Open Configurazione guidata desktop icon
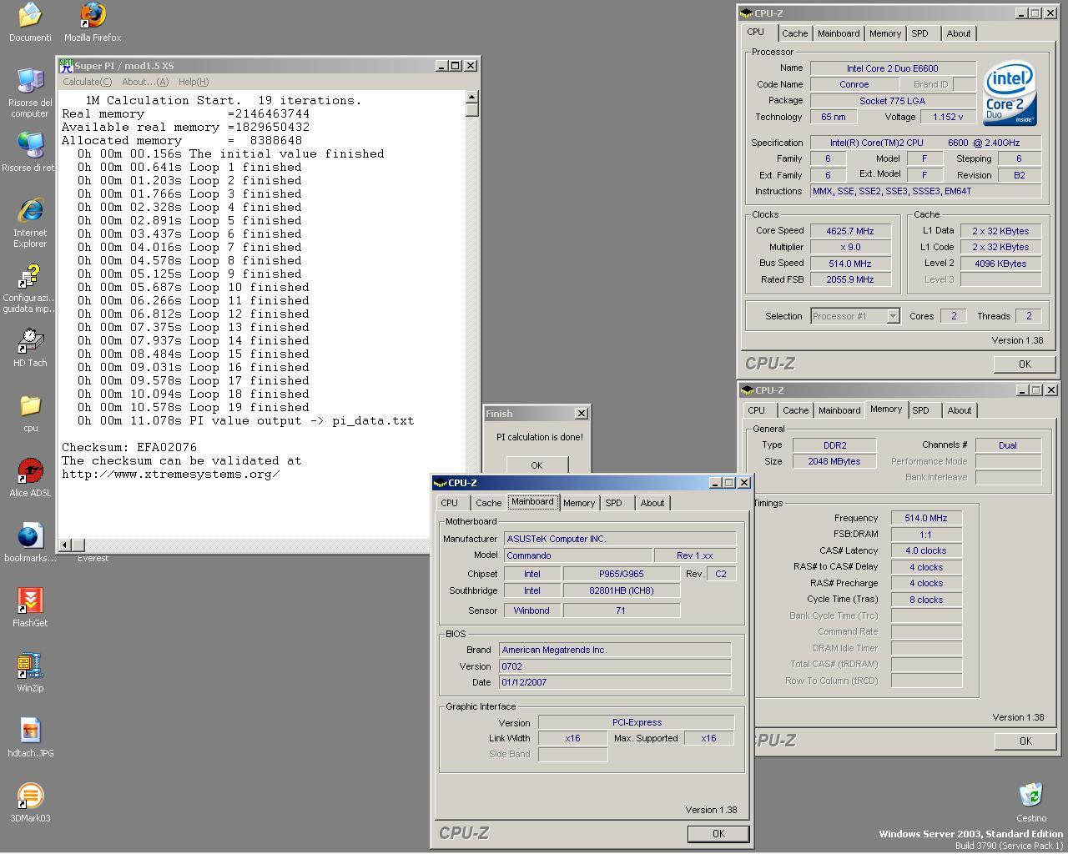Image resolution: width=1068 pixels, height=854 pixels. coord(30,288)
